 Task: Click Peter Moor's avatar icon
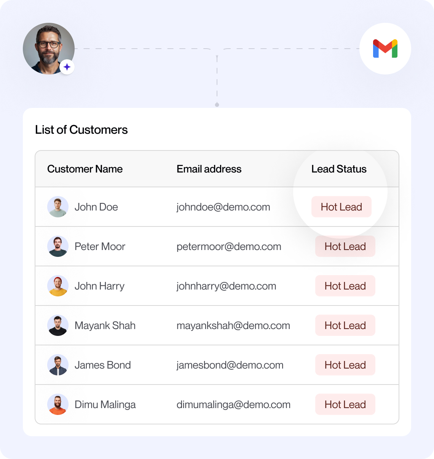58,246
